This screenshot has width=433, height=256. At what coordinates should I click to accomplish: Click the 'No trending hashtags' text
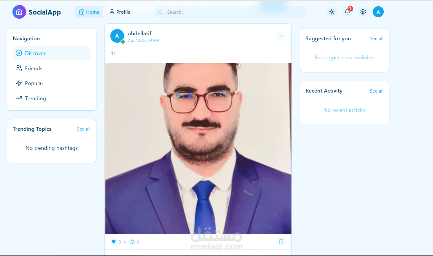[x=52, y=148]
